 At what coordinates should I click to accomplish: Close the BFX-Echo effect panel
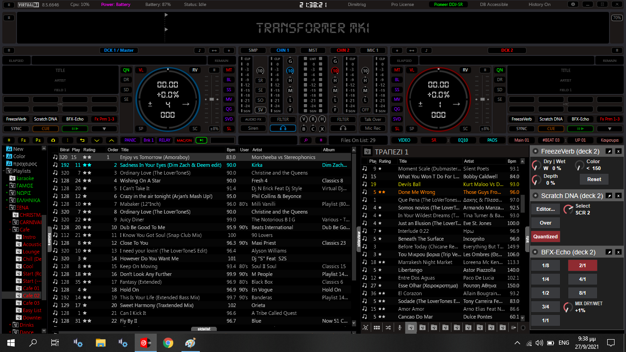[x=618, y=252]
